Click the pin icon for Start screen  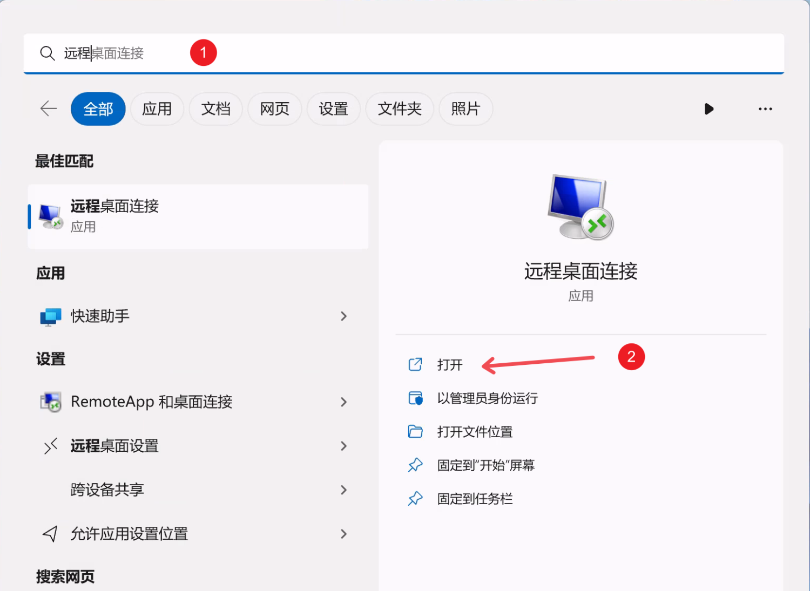pyautogui.click(x=415, y=465)
